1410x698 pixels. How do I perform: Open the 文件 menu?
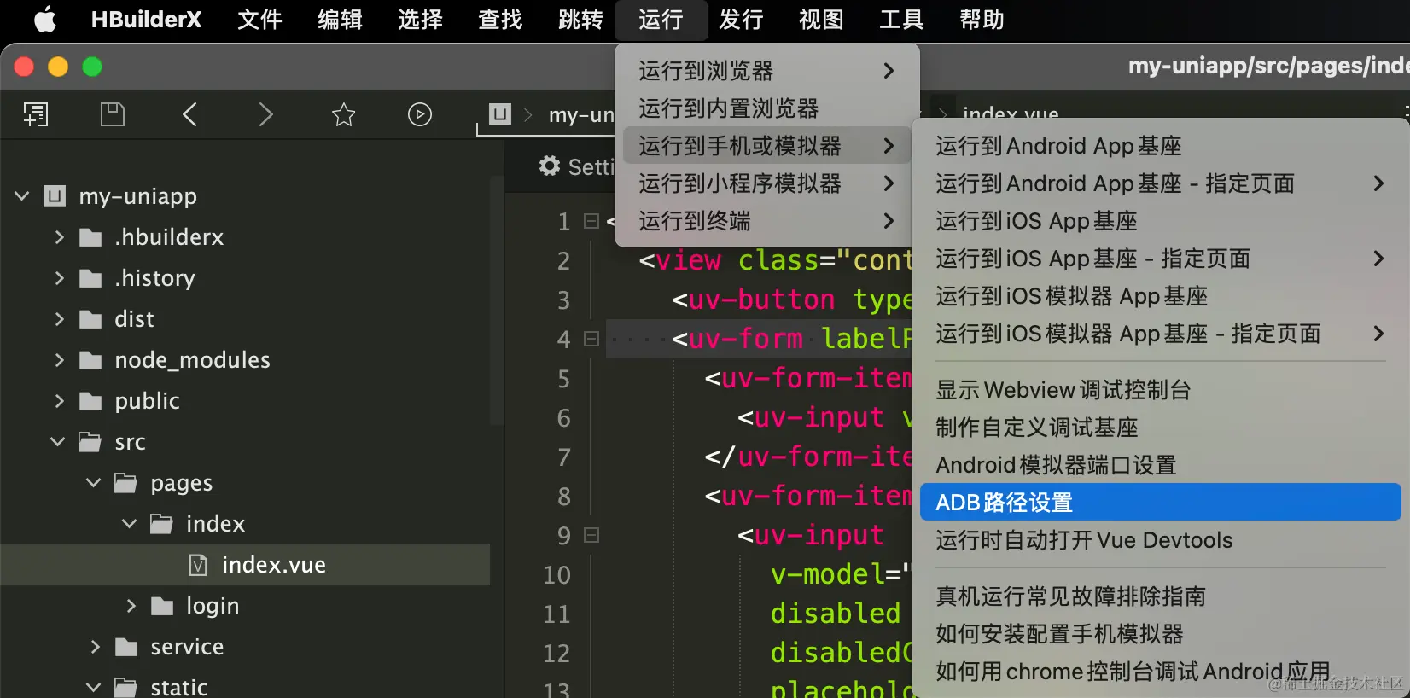pos(259,19)
